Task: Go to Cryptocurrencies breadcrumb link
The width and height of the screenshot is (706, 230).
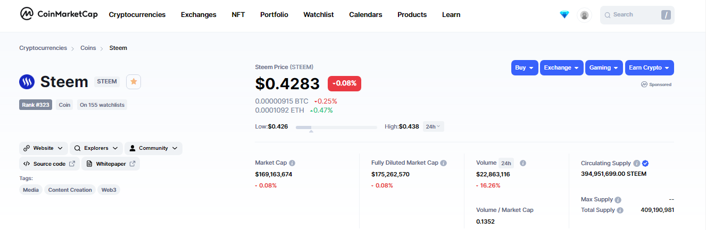Action: point(43,48)
